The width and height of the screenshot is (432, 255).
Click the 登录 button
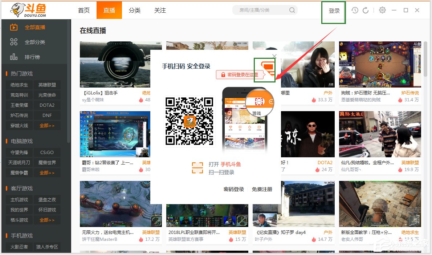click(x=334, y=11)
